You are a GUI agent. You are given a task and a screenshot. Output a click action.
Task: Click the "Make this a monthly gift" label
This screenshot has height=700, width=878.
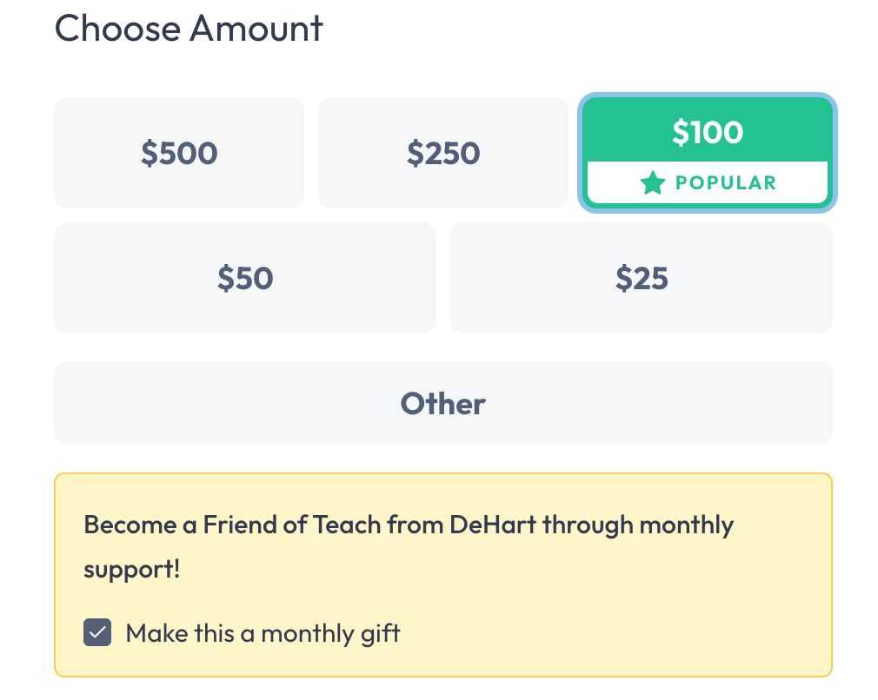263,633
